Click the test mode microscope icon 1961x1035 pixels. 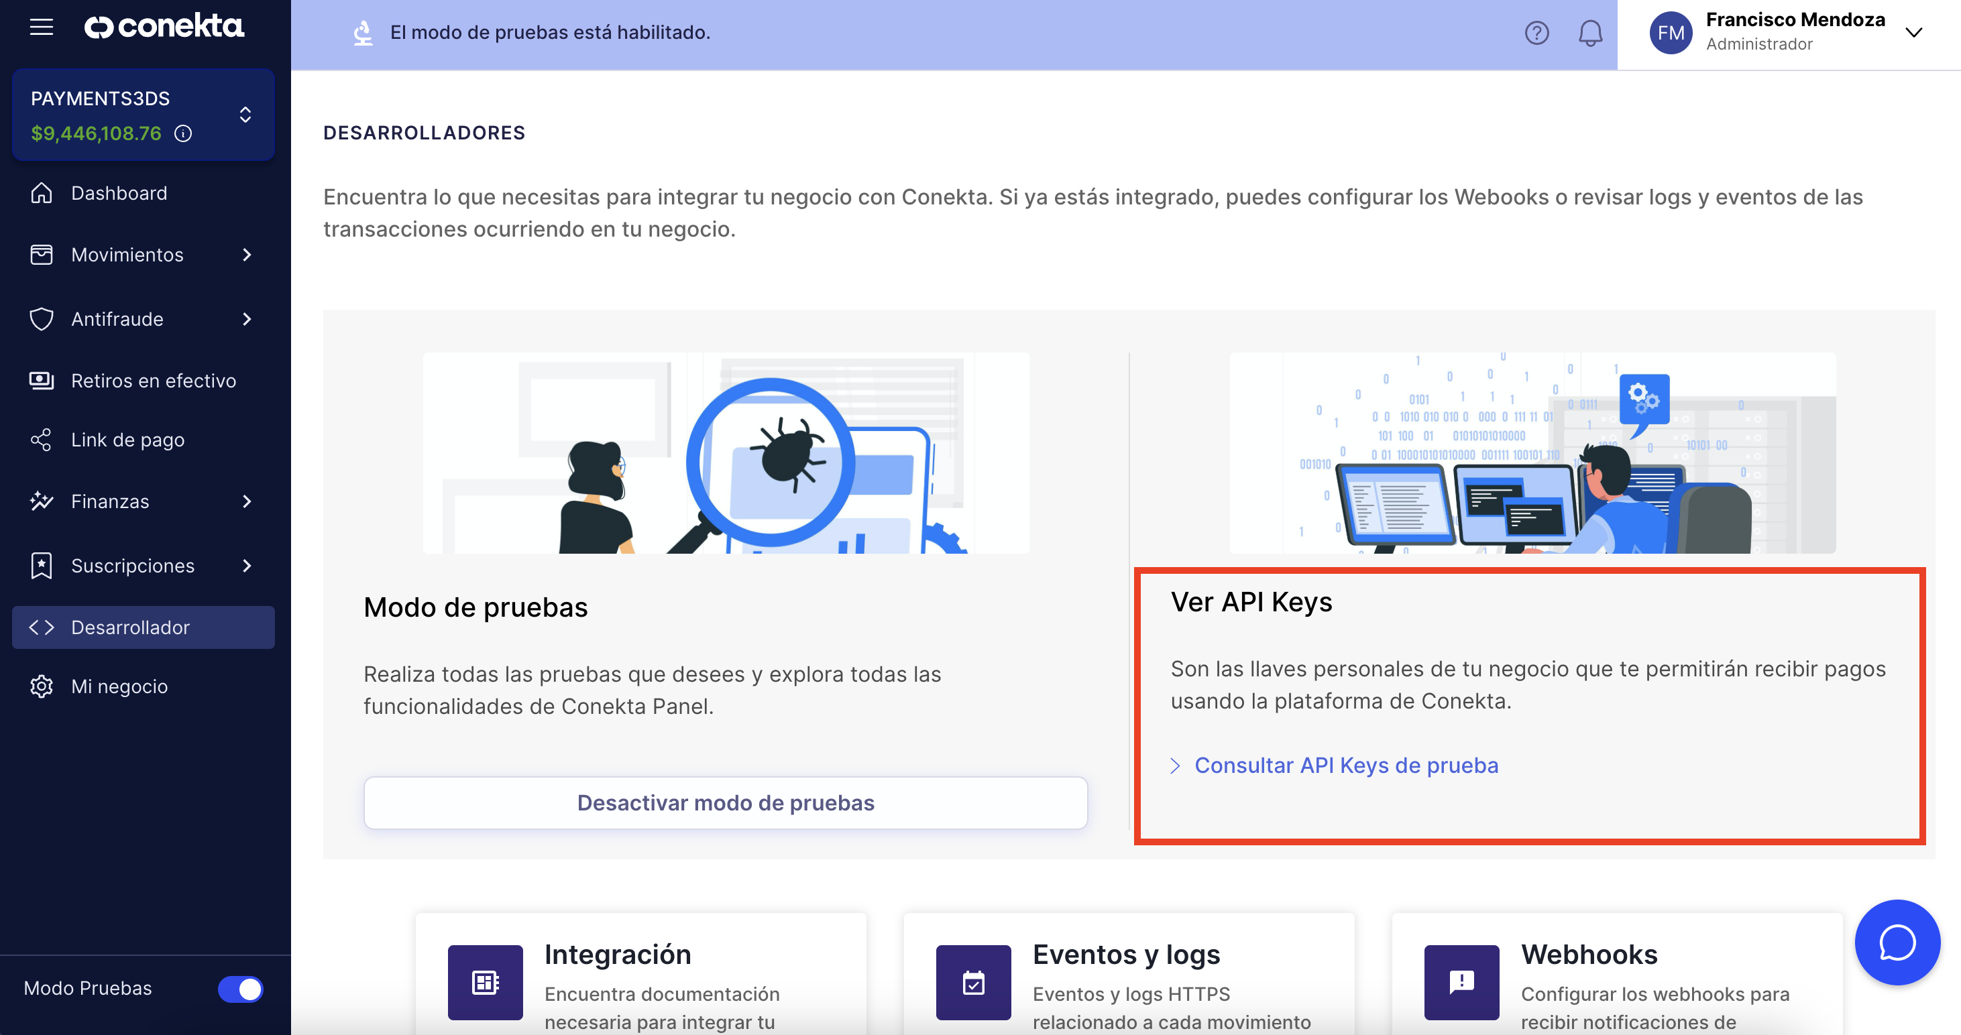click(363, 33)
